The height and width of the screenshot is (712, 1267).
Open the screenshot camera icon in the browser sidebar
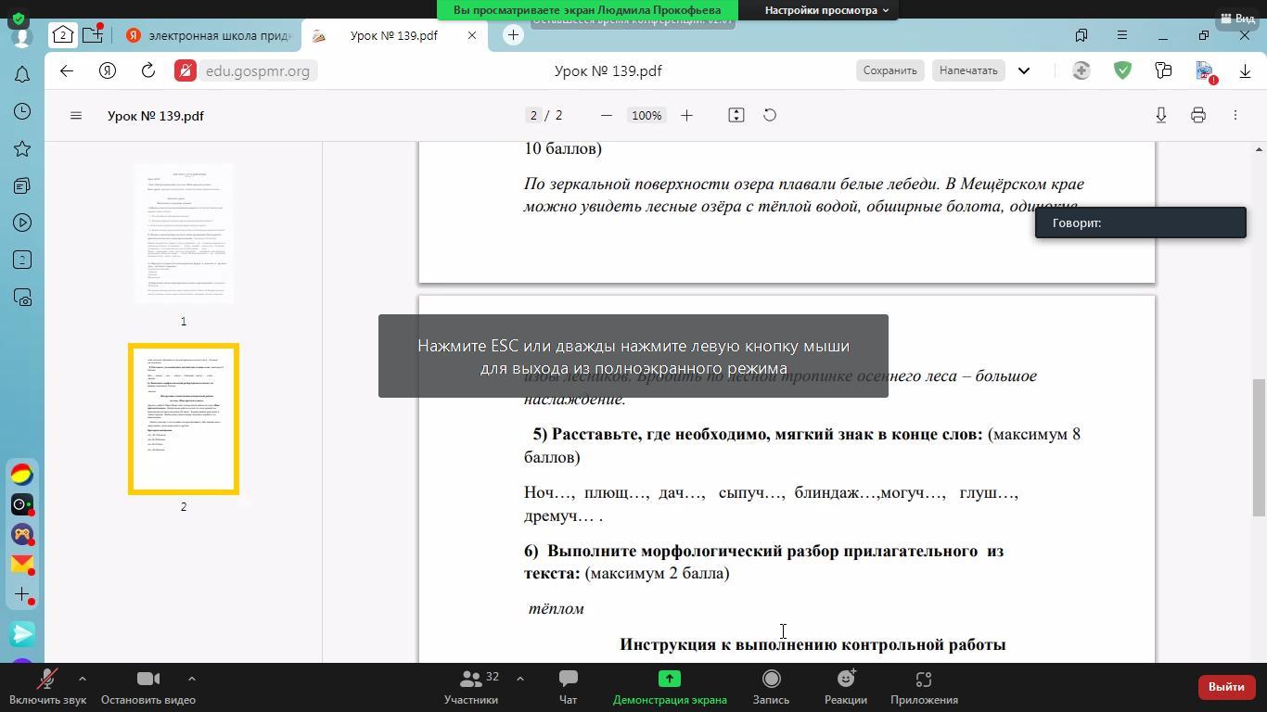coord(22,298)
